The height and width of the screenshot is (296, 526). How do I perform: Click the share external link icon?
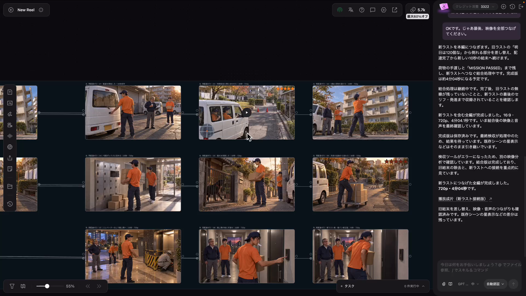(395, 10)
